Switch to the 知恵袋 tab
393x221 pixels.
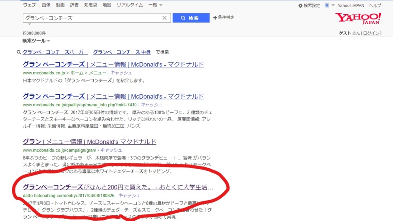pos(91,5)
